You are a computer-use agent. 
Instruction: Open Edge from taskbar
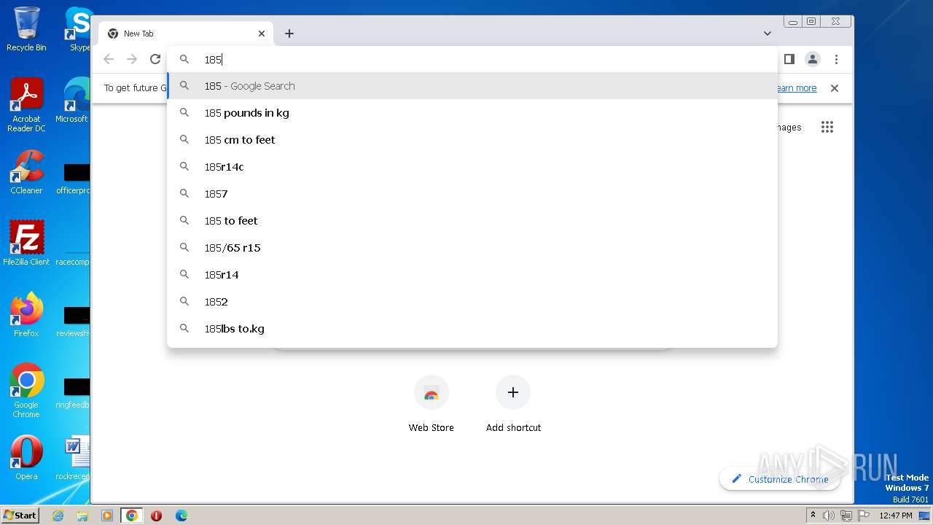[x=181, y=516]
